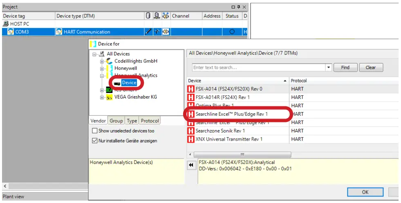Collapse info pane with double-arrow button
Image resolution: width=401 pixels, height=203 pixels.
(191, 165)
